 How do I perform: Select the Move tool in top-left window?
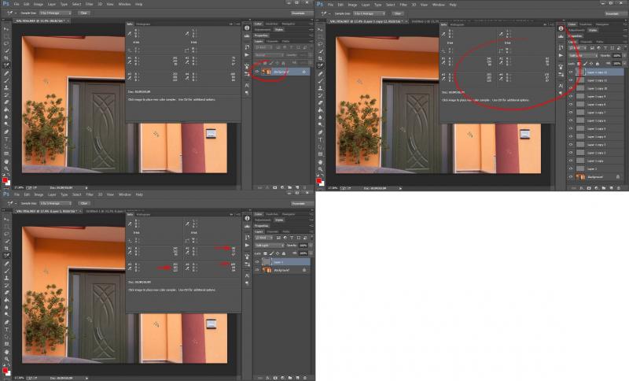coord(6,29)
